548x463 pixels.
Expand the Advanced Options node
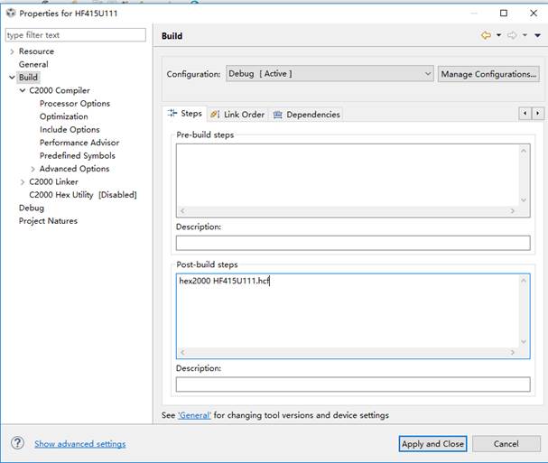[33, 169]
